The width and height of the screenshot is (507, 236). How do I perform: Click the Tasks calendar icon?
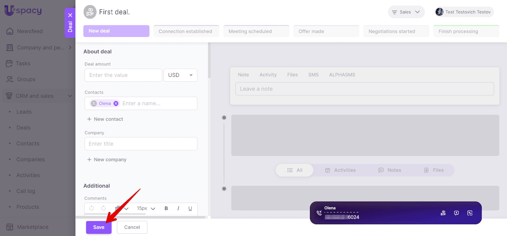(x=9, y=63)
